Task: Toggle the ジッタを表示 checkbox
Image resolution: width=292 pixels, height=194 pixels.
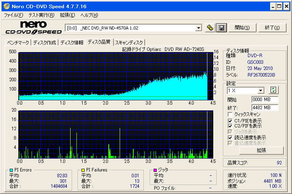Action: click(230, 132)
